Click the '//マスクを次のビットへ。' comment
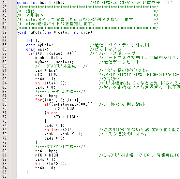Image resolution: width=180 pixels, height=179 pixels. 123,134
